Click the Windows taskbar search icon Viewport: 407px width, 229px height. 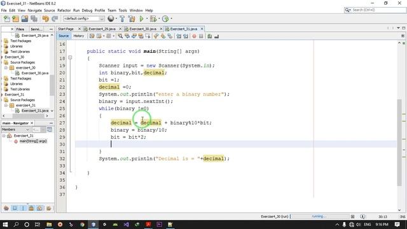[16, 225]
